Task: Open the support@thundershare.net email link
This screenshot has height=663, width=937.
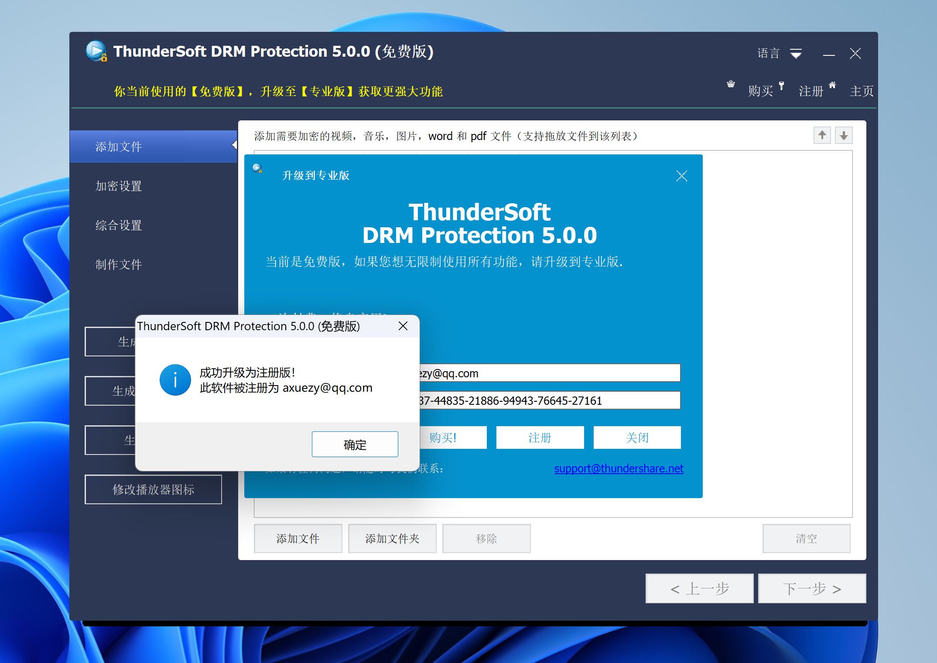Action: (x=618, y=468)
